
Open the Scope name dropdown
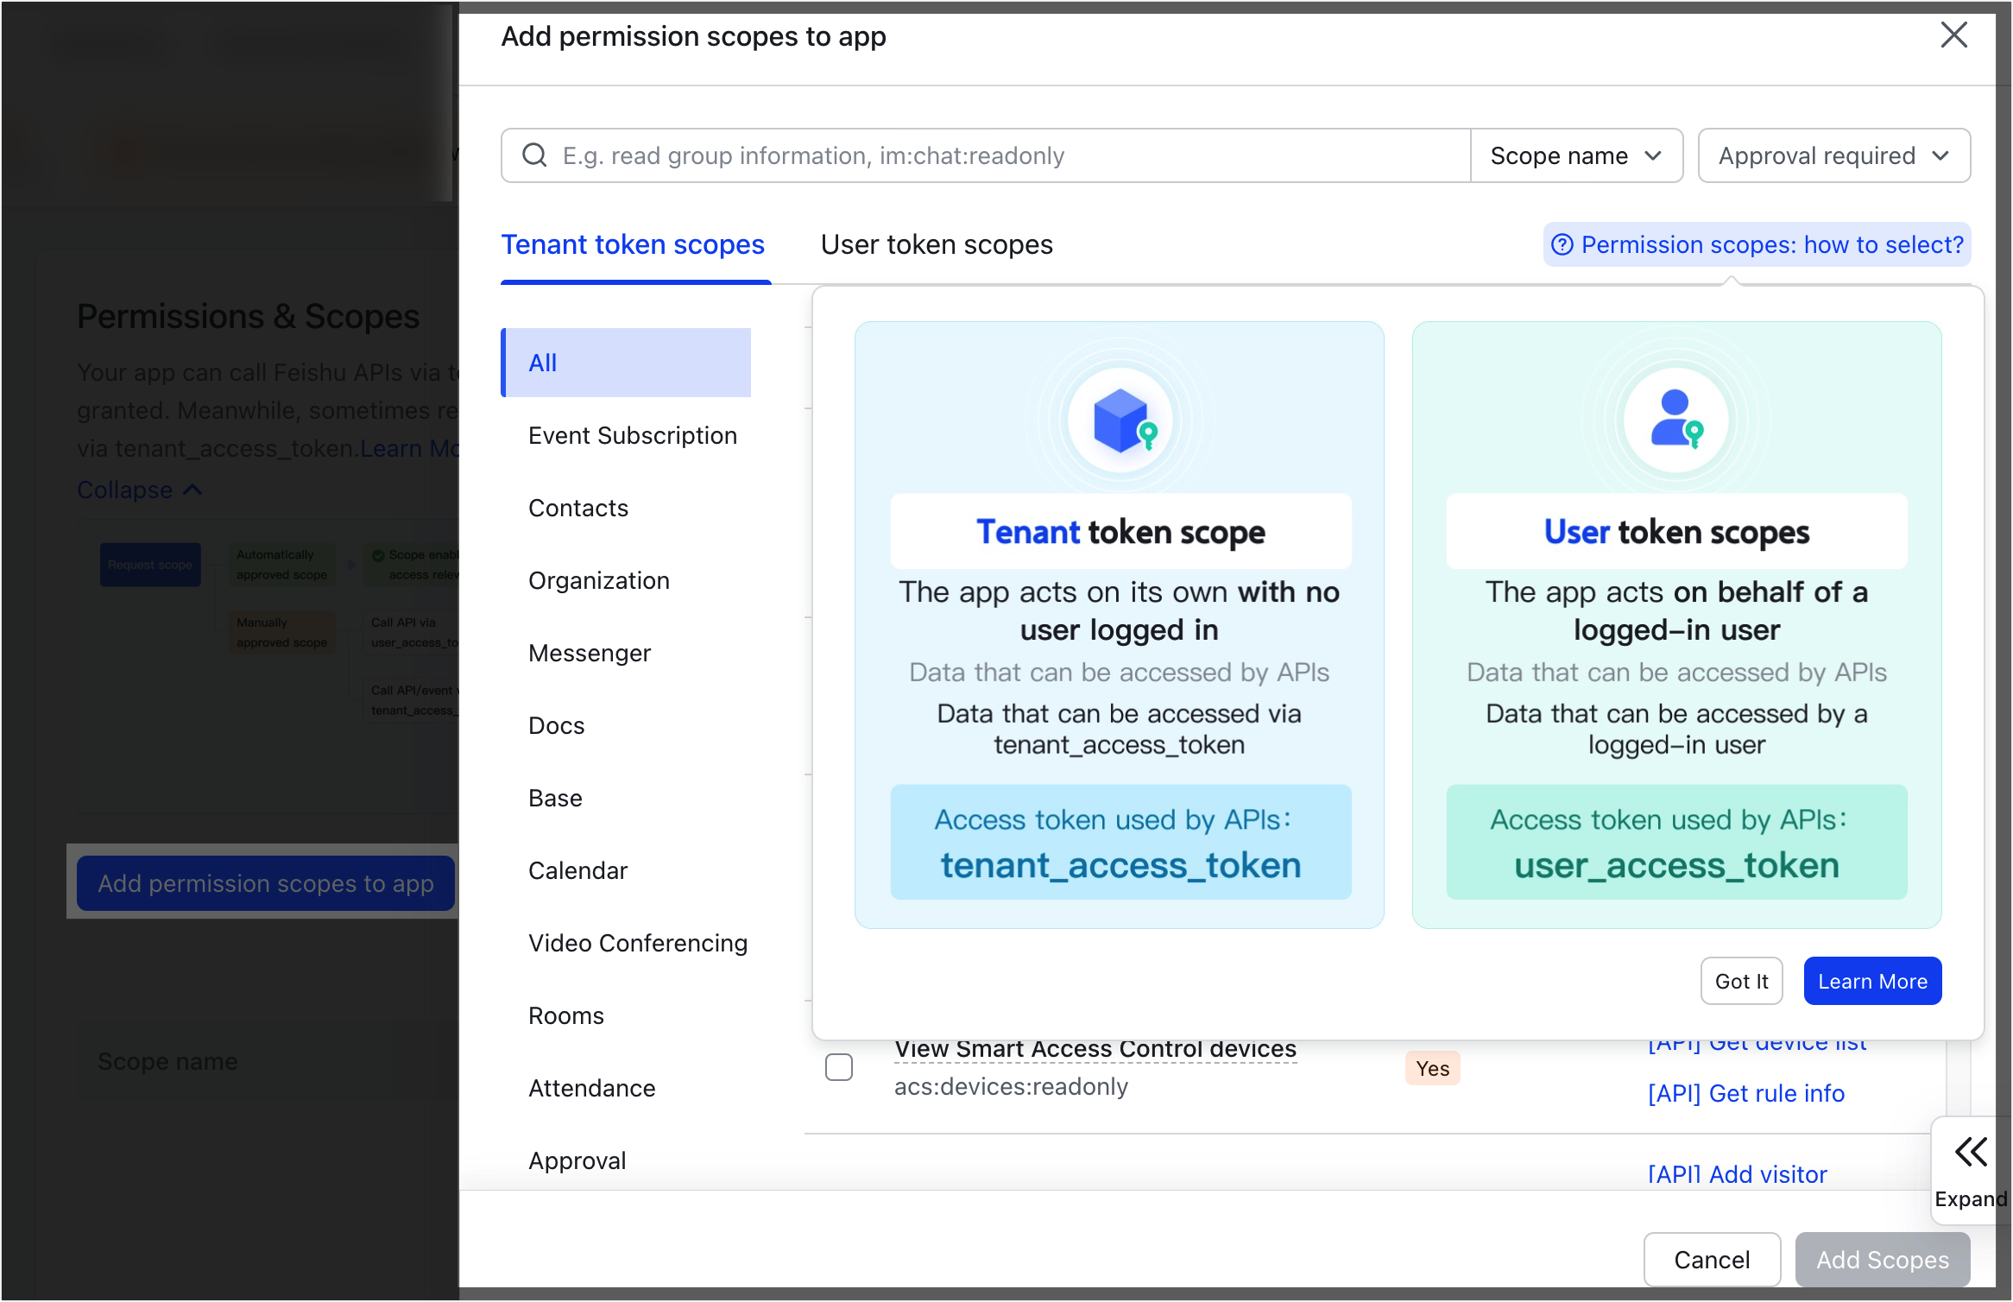pos(1576,155)
